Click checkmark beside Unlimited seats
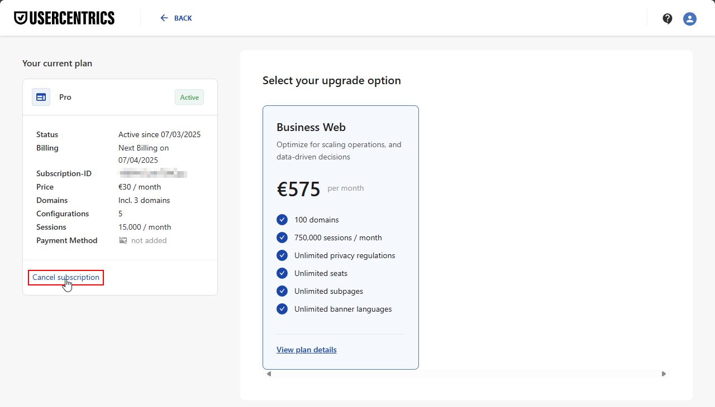 pyautogui.click(x=282, y=273)
